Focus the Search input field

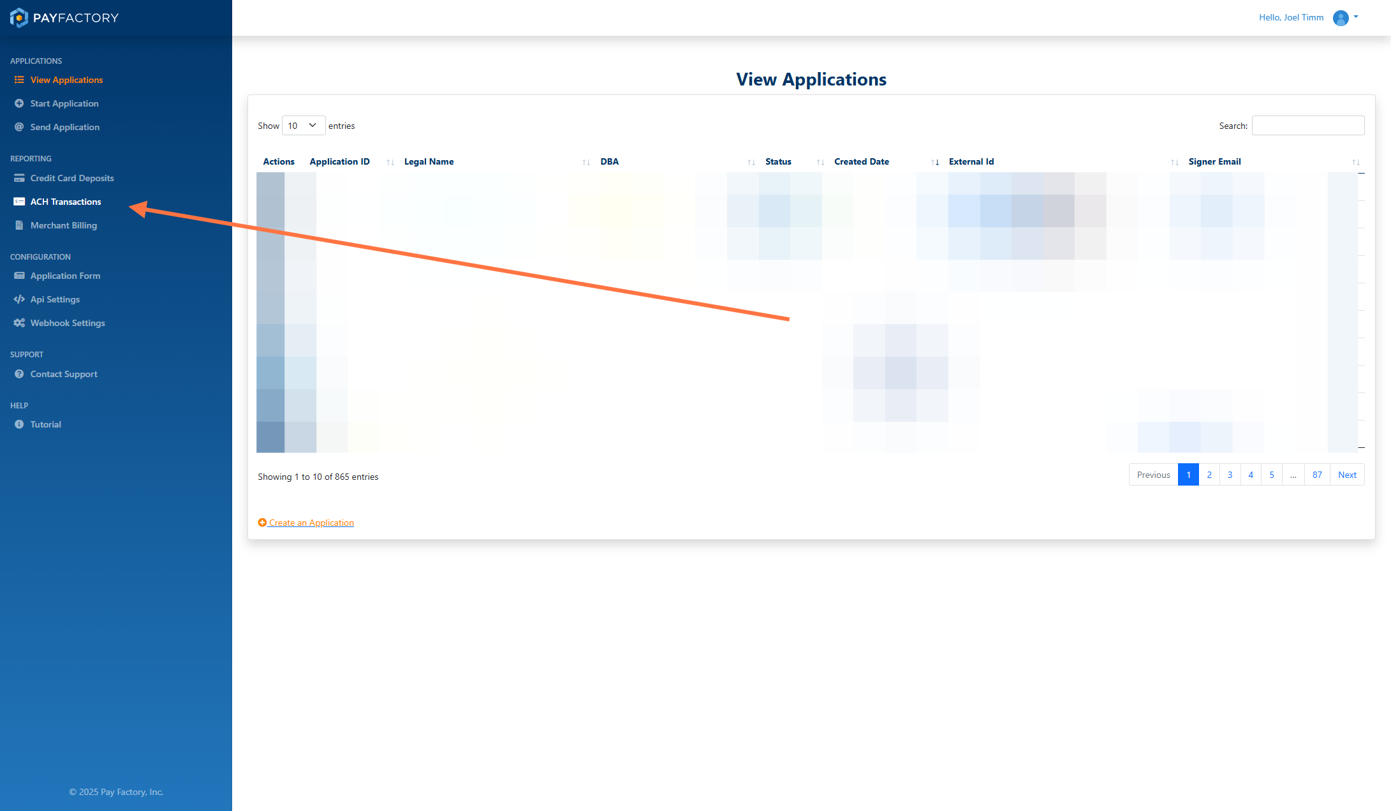[1308, 126]
